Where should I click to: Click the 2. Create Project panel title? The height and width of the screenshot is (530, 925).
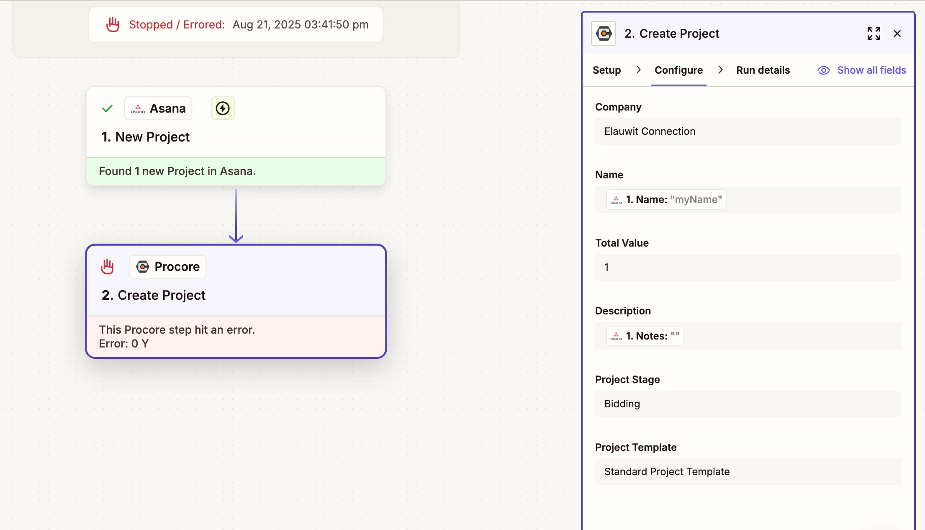click(672, 33)
